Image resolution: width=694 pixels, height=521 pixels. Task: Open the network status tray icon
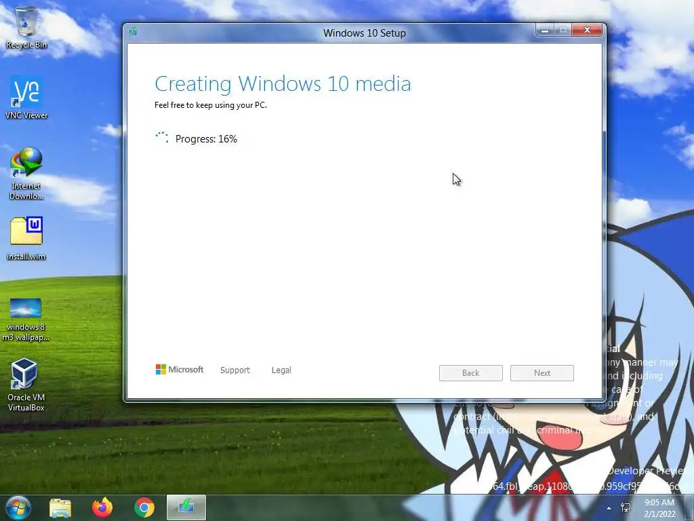626,507
